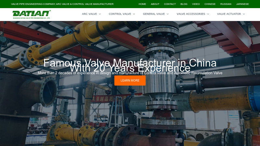The image size is (260, 146).
Task: Click the orange Learn More button
Action: pos(130,80)
